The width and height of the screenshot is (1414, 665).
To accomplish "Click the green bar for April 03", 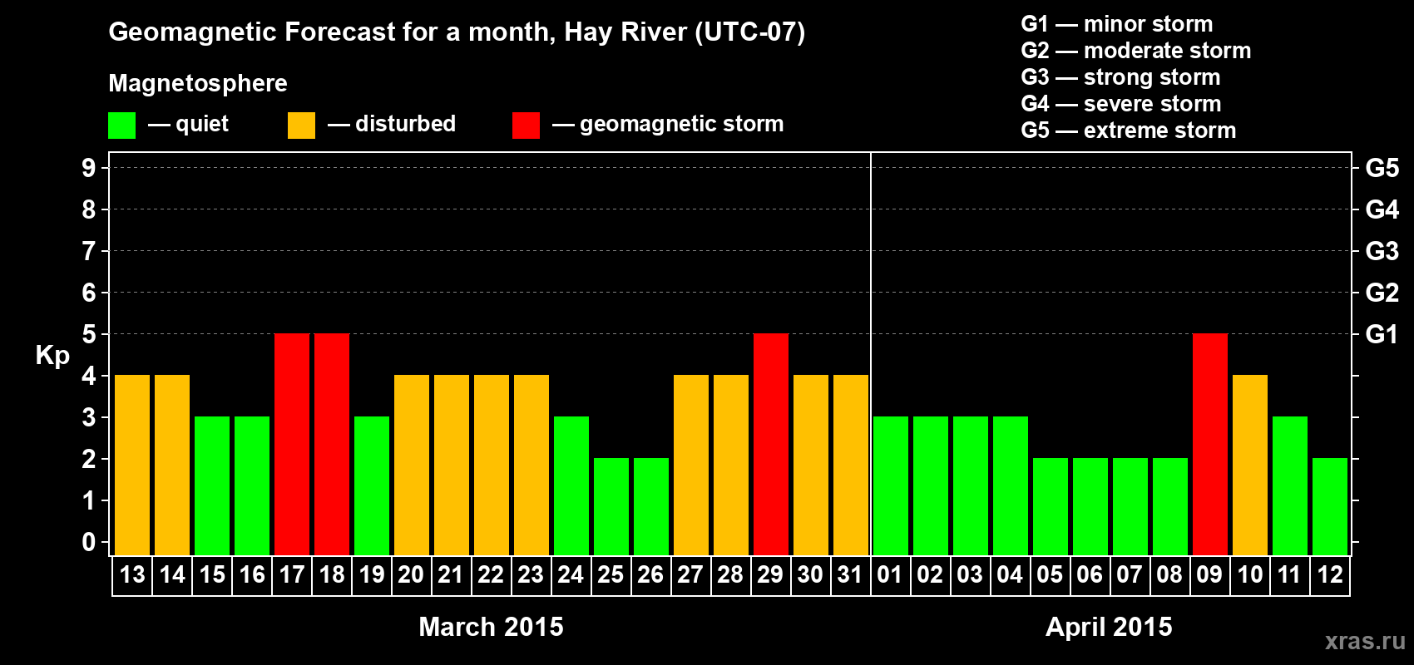I will tap(971, 485).
